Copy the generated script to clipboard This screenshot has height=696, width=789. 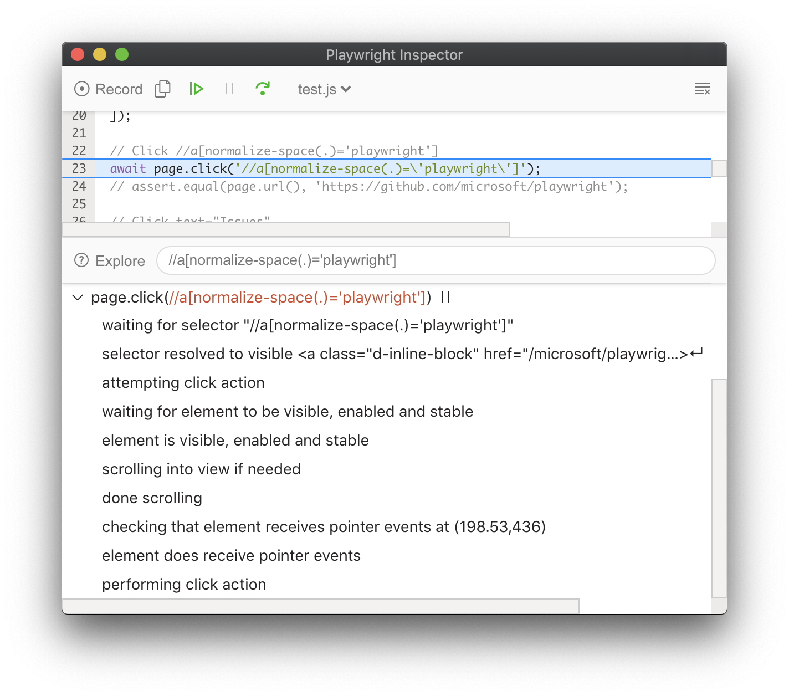(162, 89)
